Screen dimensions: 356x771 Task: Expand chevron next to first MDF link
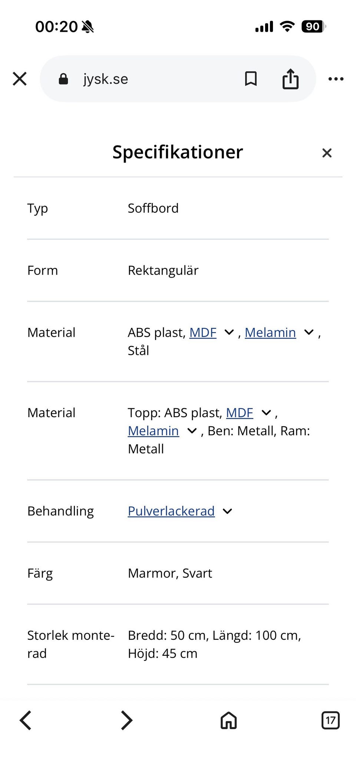[230, 332]
